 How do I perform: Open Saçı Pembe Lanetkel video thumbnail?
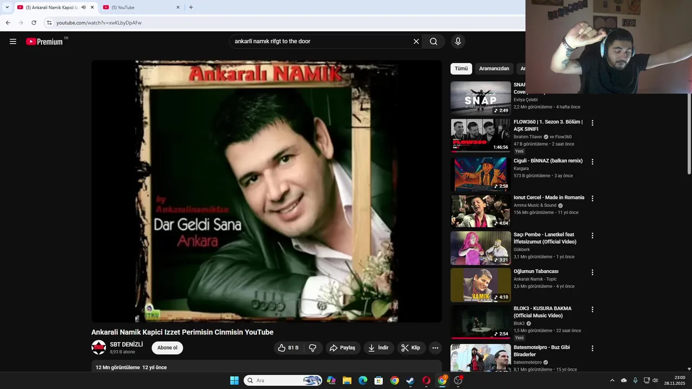point(481,248)
